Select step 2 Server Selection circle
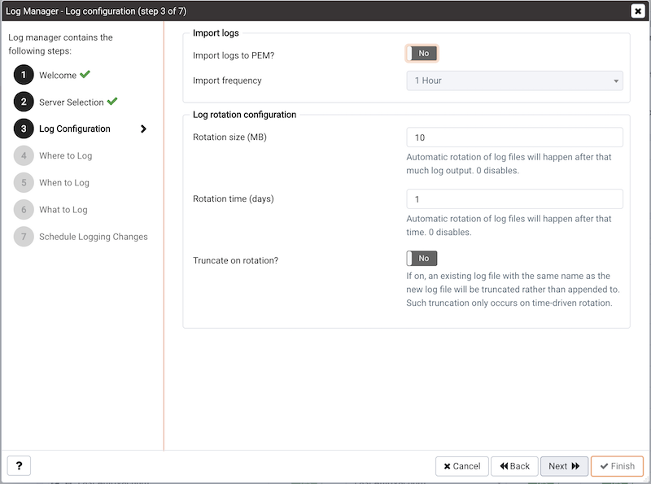Image resolution: width=651 pixels, height=484 pixels. (24, 102)
